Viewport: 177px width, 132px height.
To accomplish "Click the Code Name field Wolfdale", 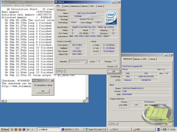I will point(78,16).
